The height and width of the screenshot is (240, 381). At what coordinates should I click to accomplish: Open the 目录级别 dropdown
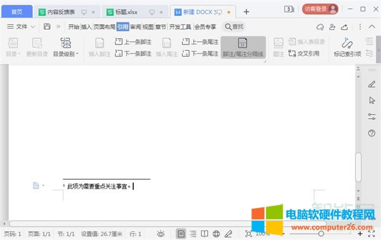(65, 47)
